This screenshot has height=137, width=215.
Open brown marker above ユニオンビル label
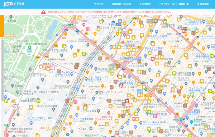(x=100, y=58)
